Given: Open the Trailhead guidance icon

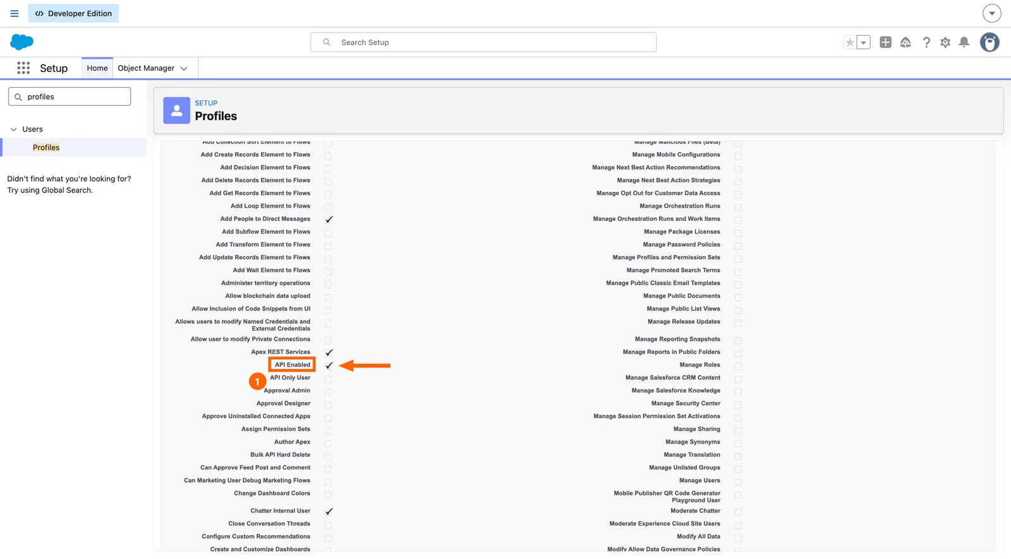Looking at the screenshot, I should 905,42.
